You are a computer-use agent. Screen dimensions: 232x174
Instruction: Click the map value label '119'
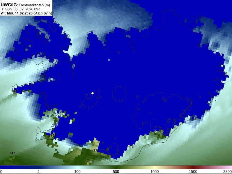131,147
